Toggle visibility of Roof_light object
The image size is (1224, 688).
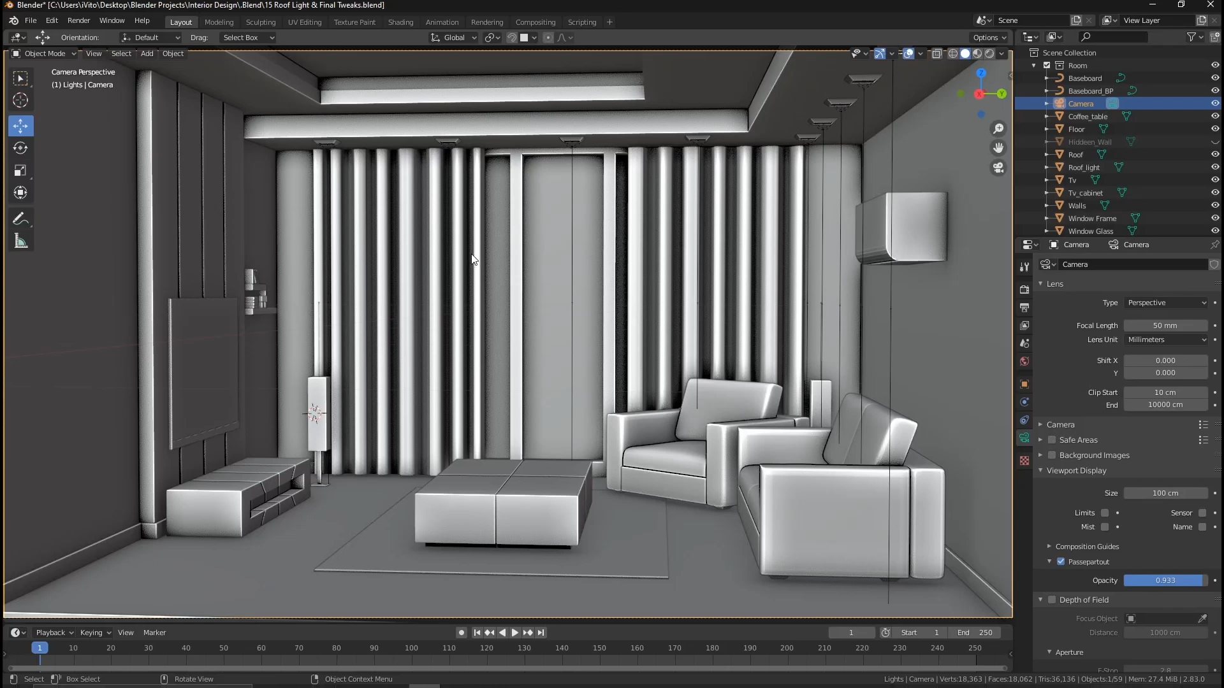click(1214, 166)
